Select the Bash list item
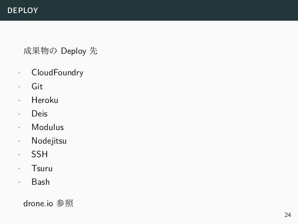298x224 pixels. [41, 182]
